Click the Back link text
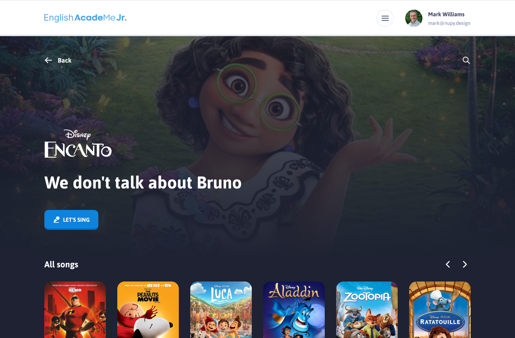 click(65, 60)
